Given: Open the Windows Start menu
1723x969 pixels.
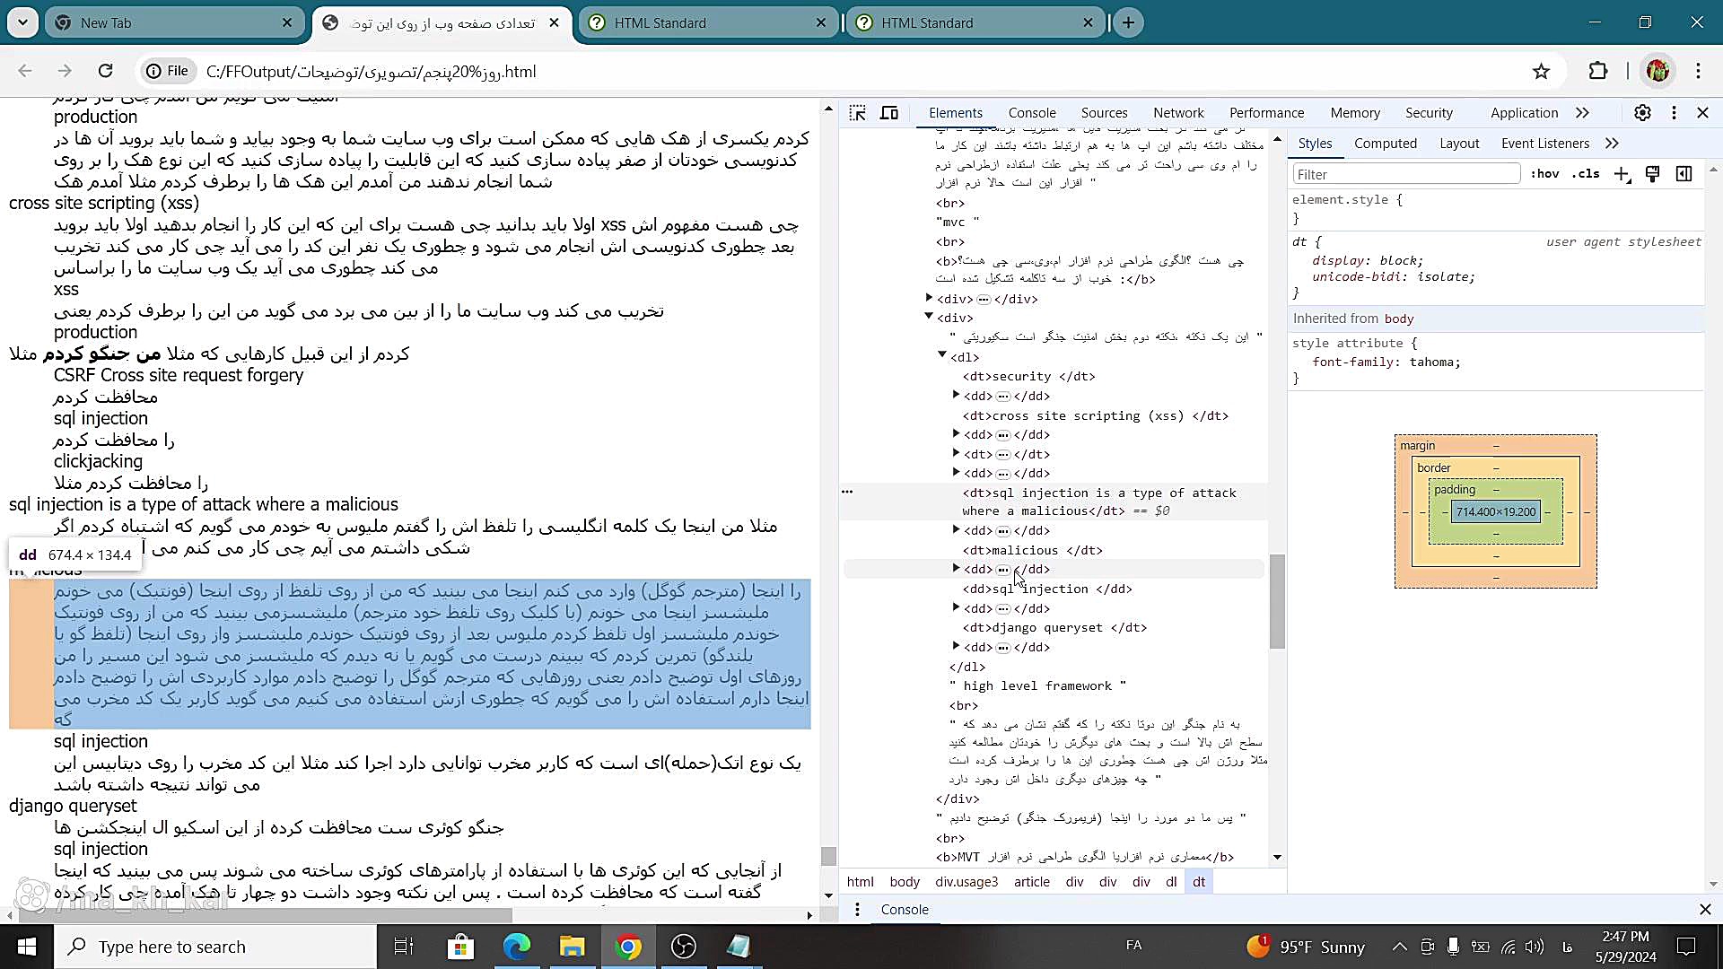Looking at the screenshot, I should tap(26, 947).
